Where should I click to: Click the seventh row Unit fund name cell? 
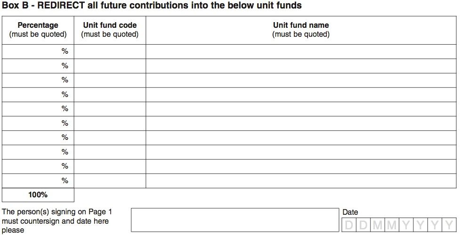[x=301, y=138]
